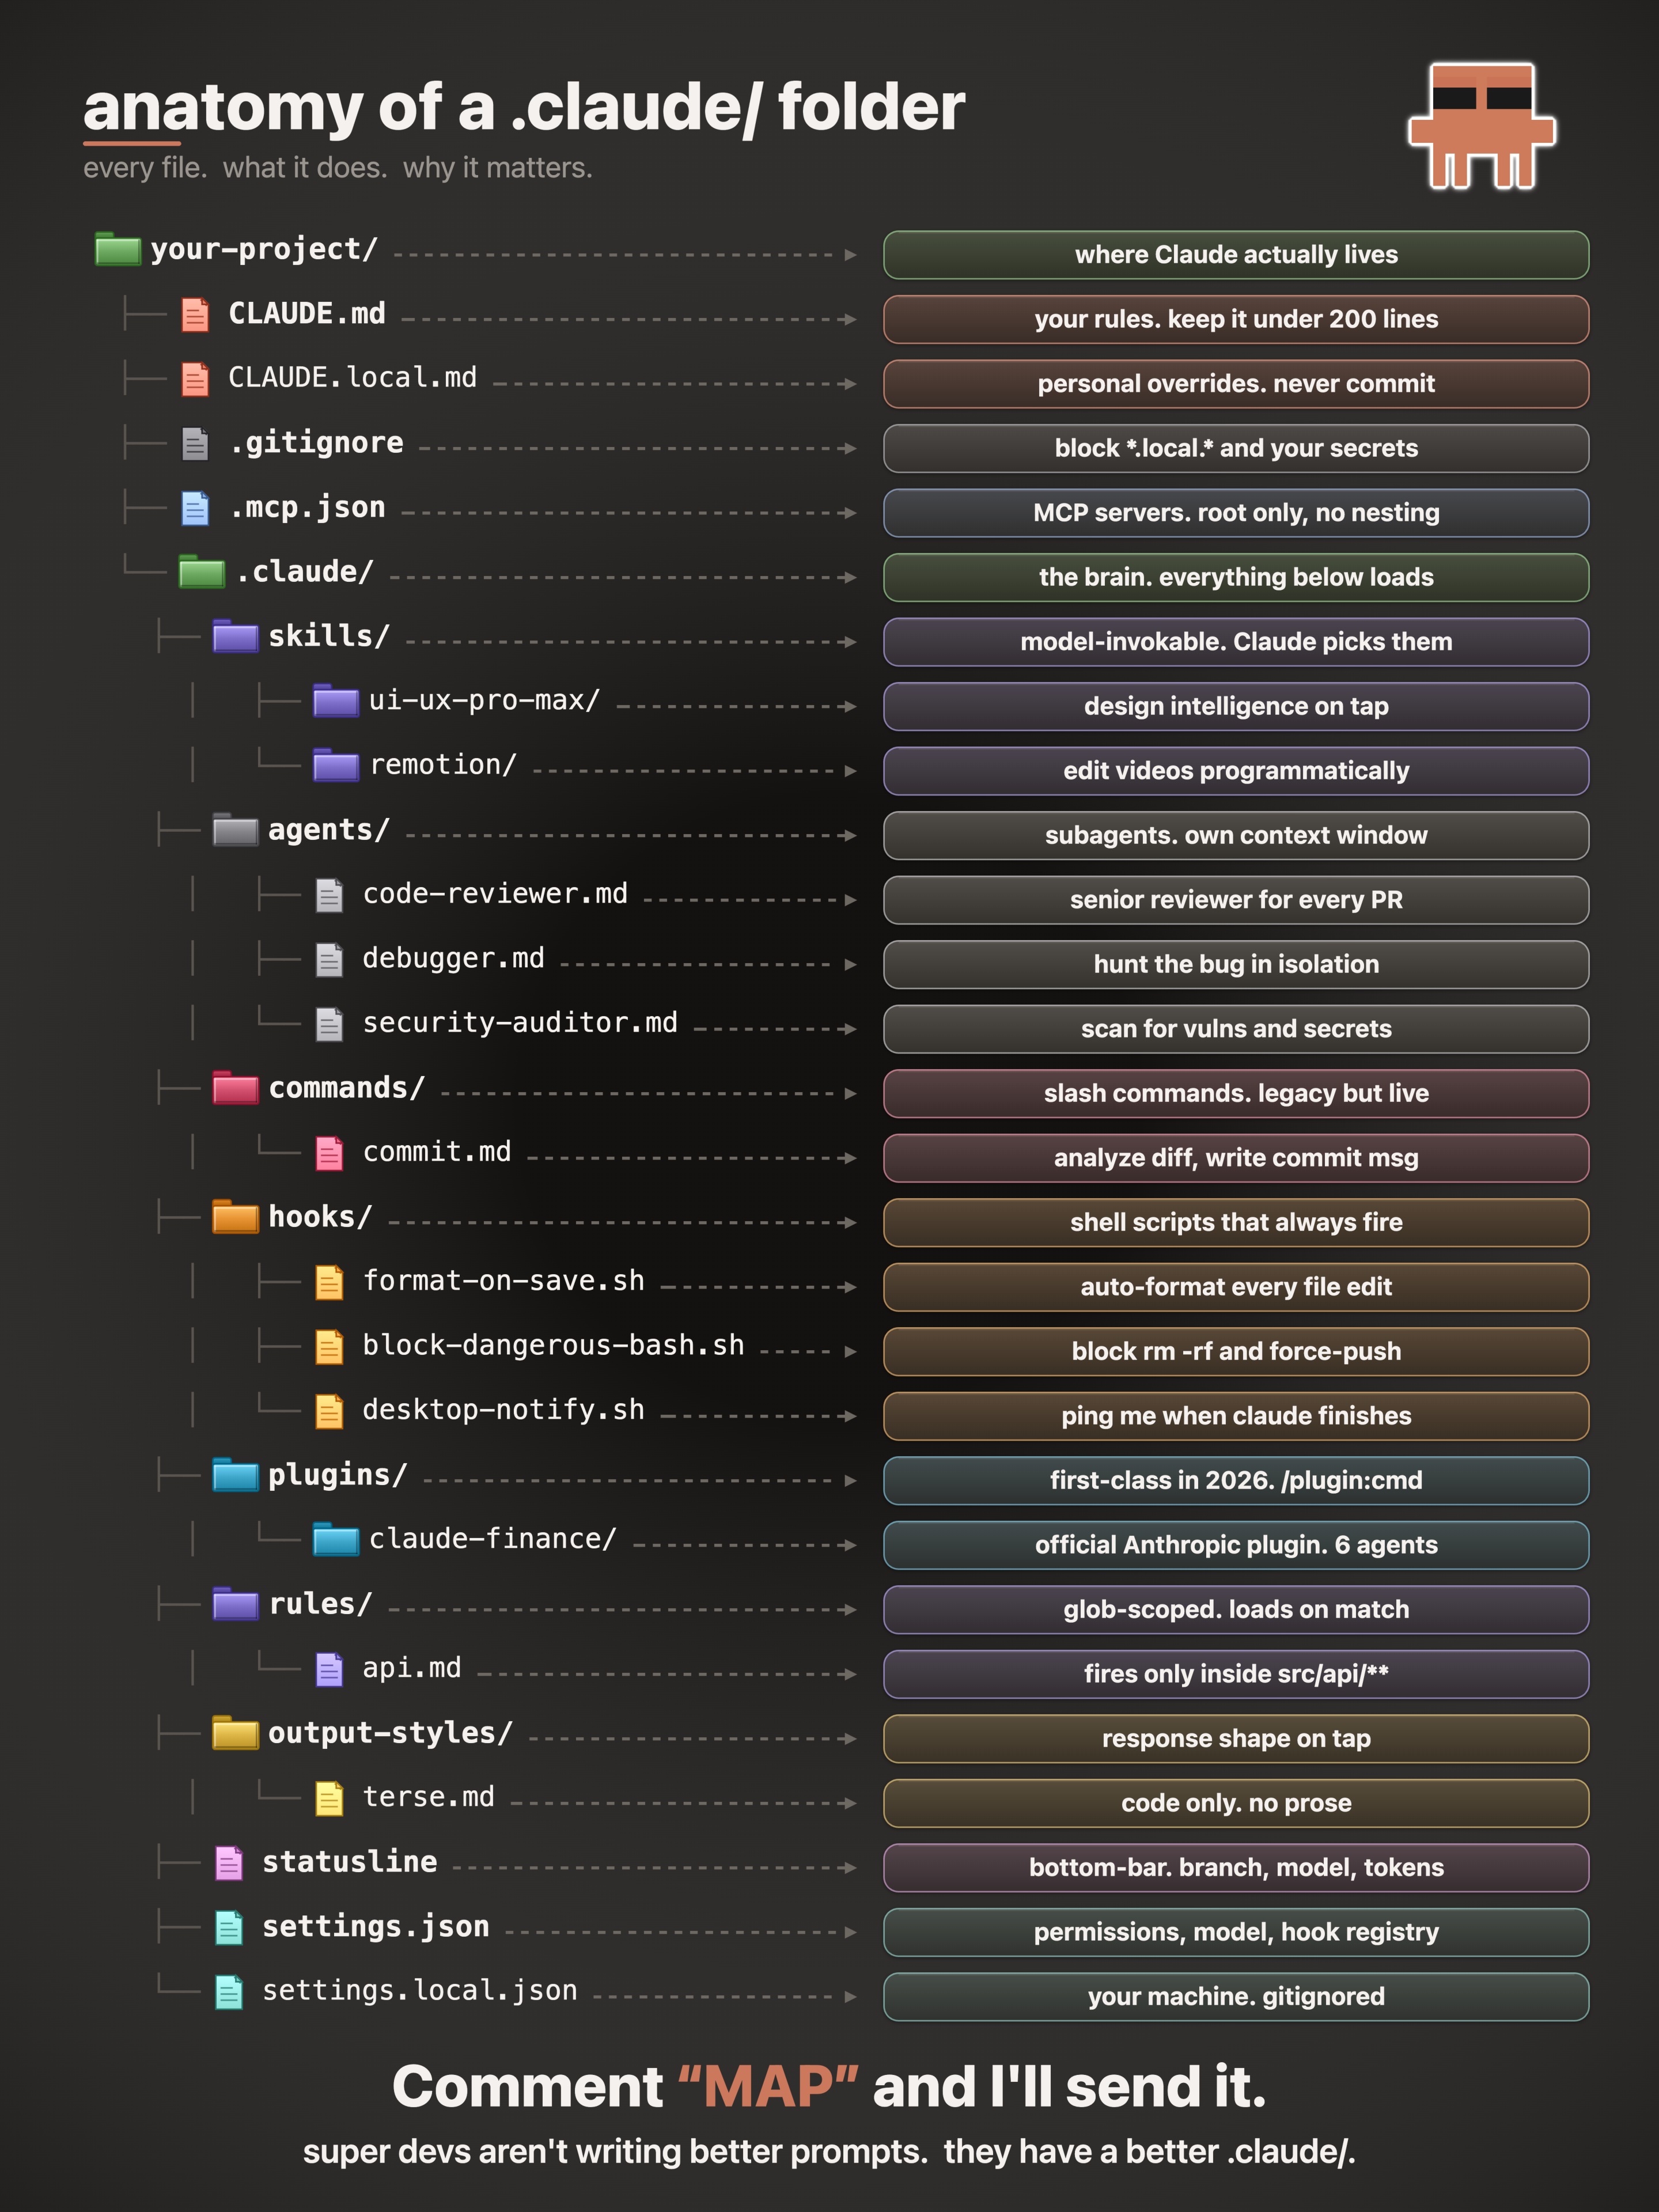Select 'permissions, model, hook registry' label
Screen dimensions: 1659x2212
click(1236, 1932)
